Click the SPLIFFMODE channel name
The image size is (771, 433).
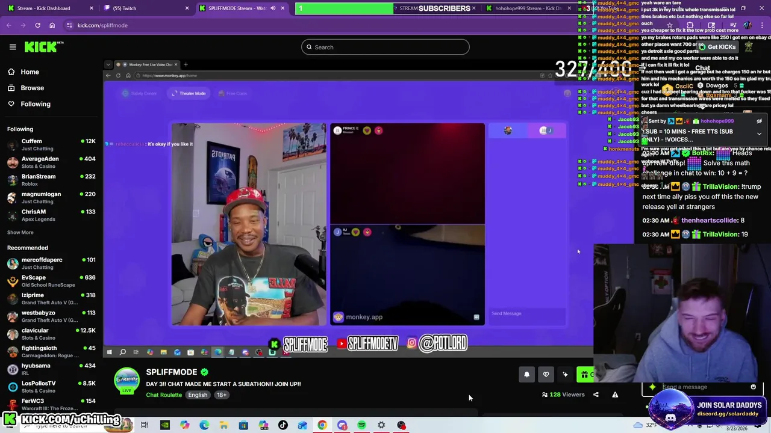(x=172, y=372)
